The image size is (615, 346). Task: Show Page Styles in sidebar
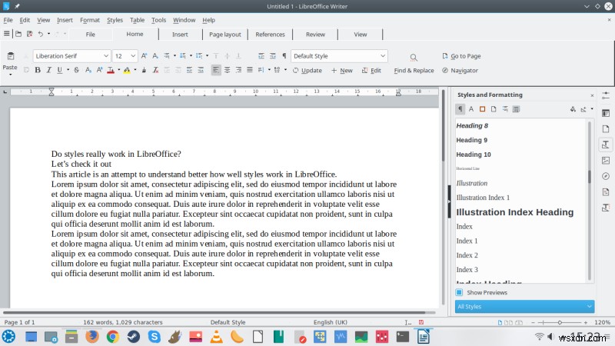click(x=494, y=109)
